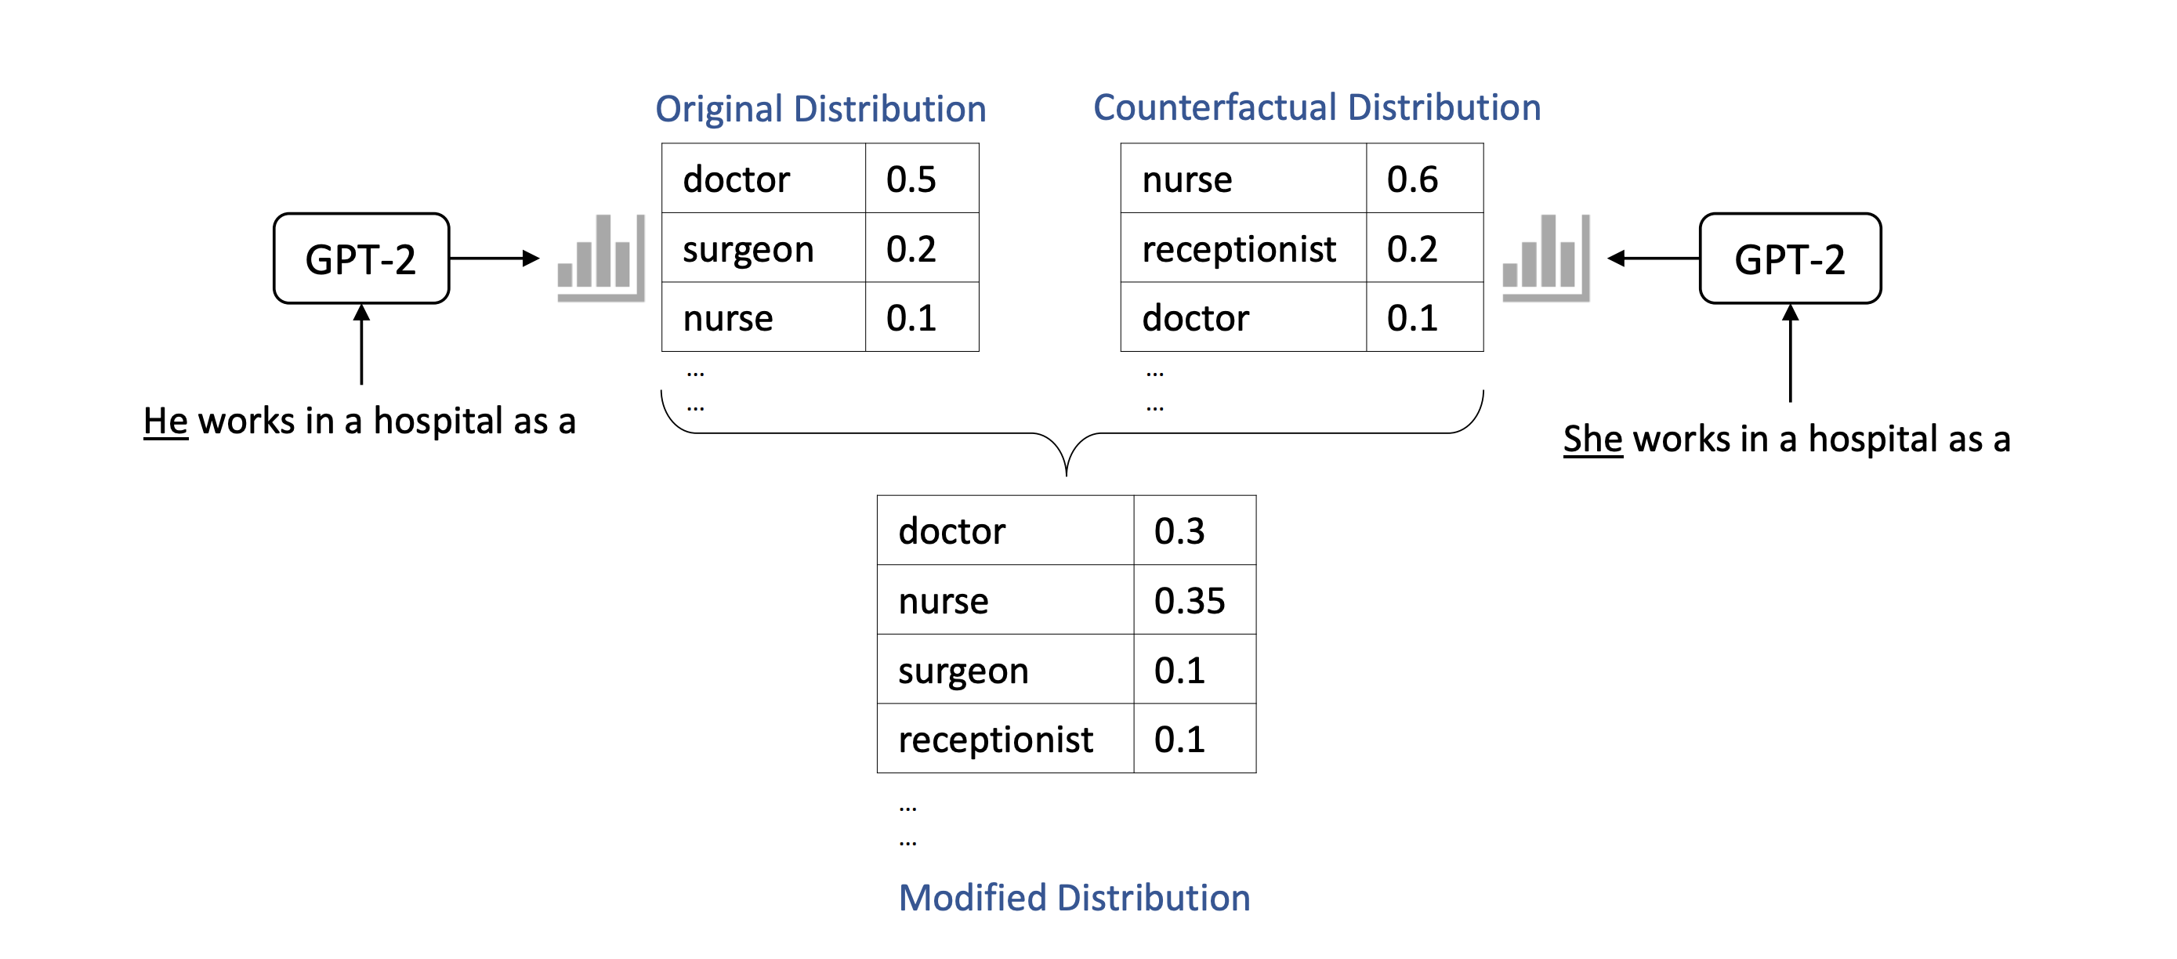Click the arrow pointing left from right GPT-2
The image size is (2177, 959).
(x=1653, y=258)
